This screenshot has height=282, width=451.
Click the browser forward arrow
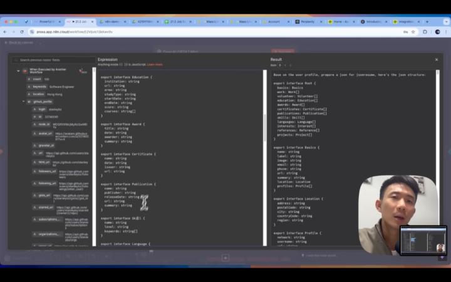click(x=14, y=32)
